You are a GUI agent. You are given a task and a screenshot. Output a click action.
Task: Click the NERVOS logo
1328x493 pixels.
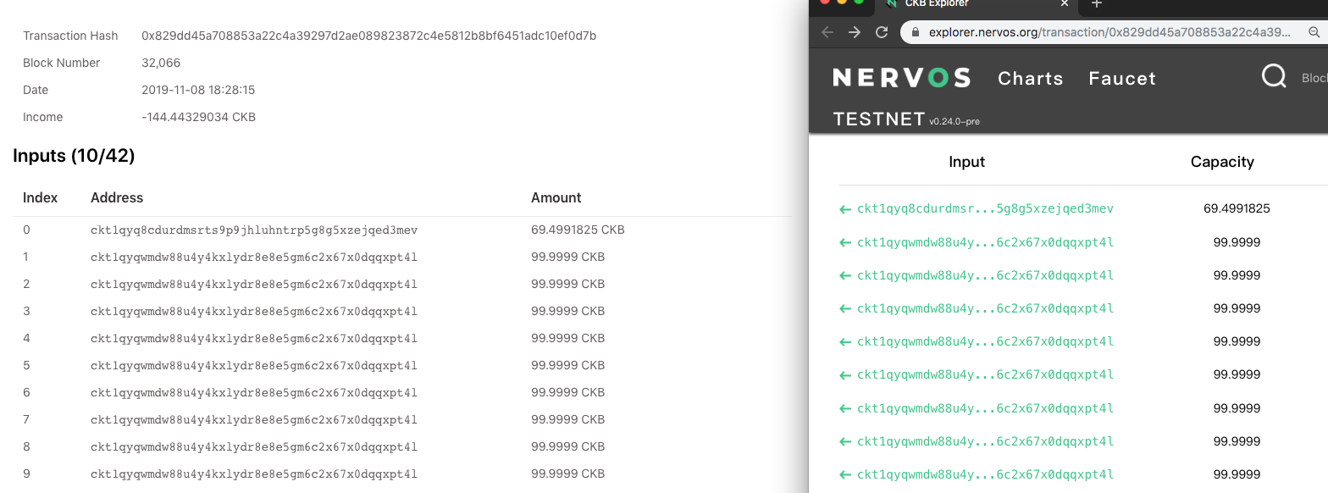(901, 78)
